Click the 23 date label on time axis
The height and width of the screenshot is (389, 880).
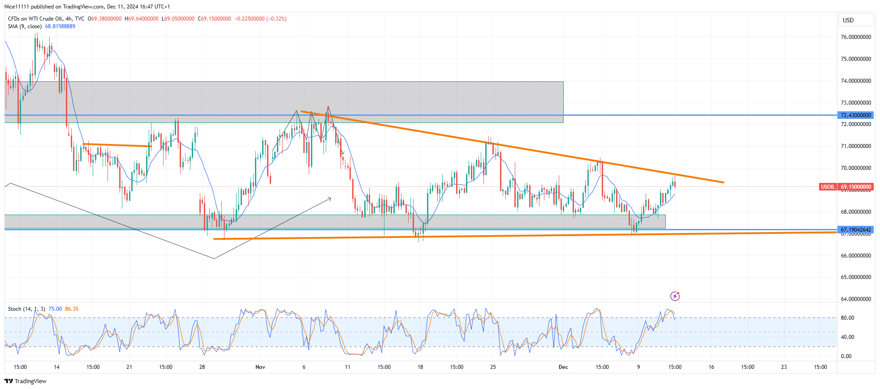(784, 367)
